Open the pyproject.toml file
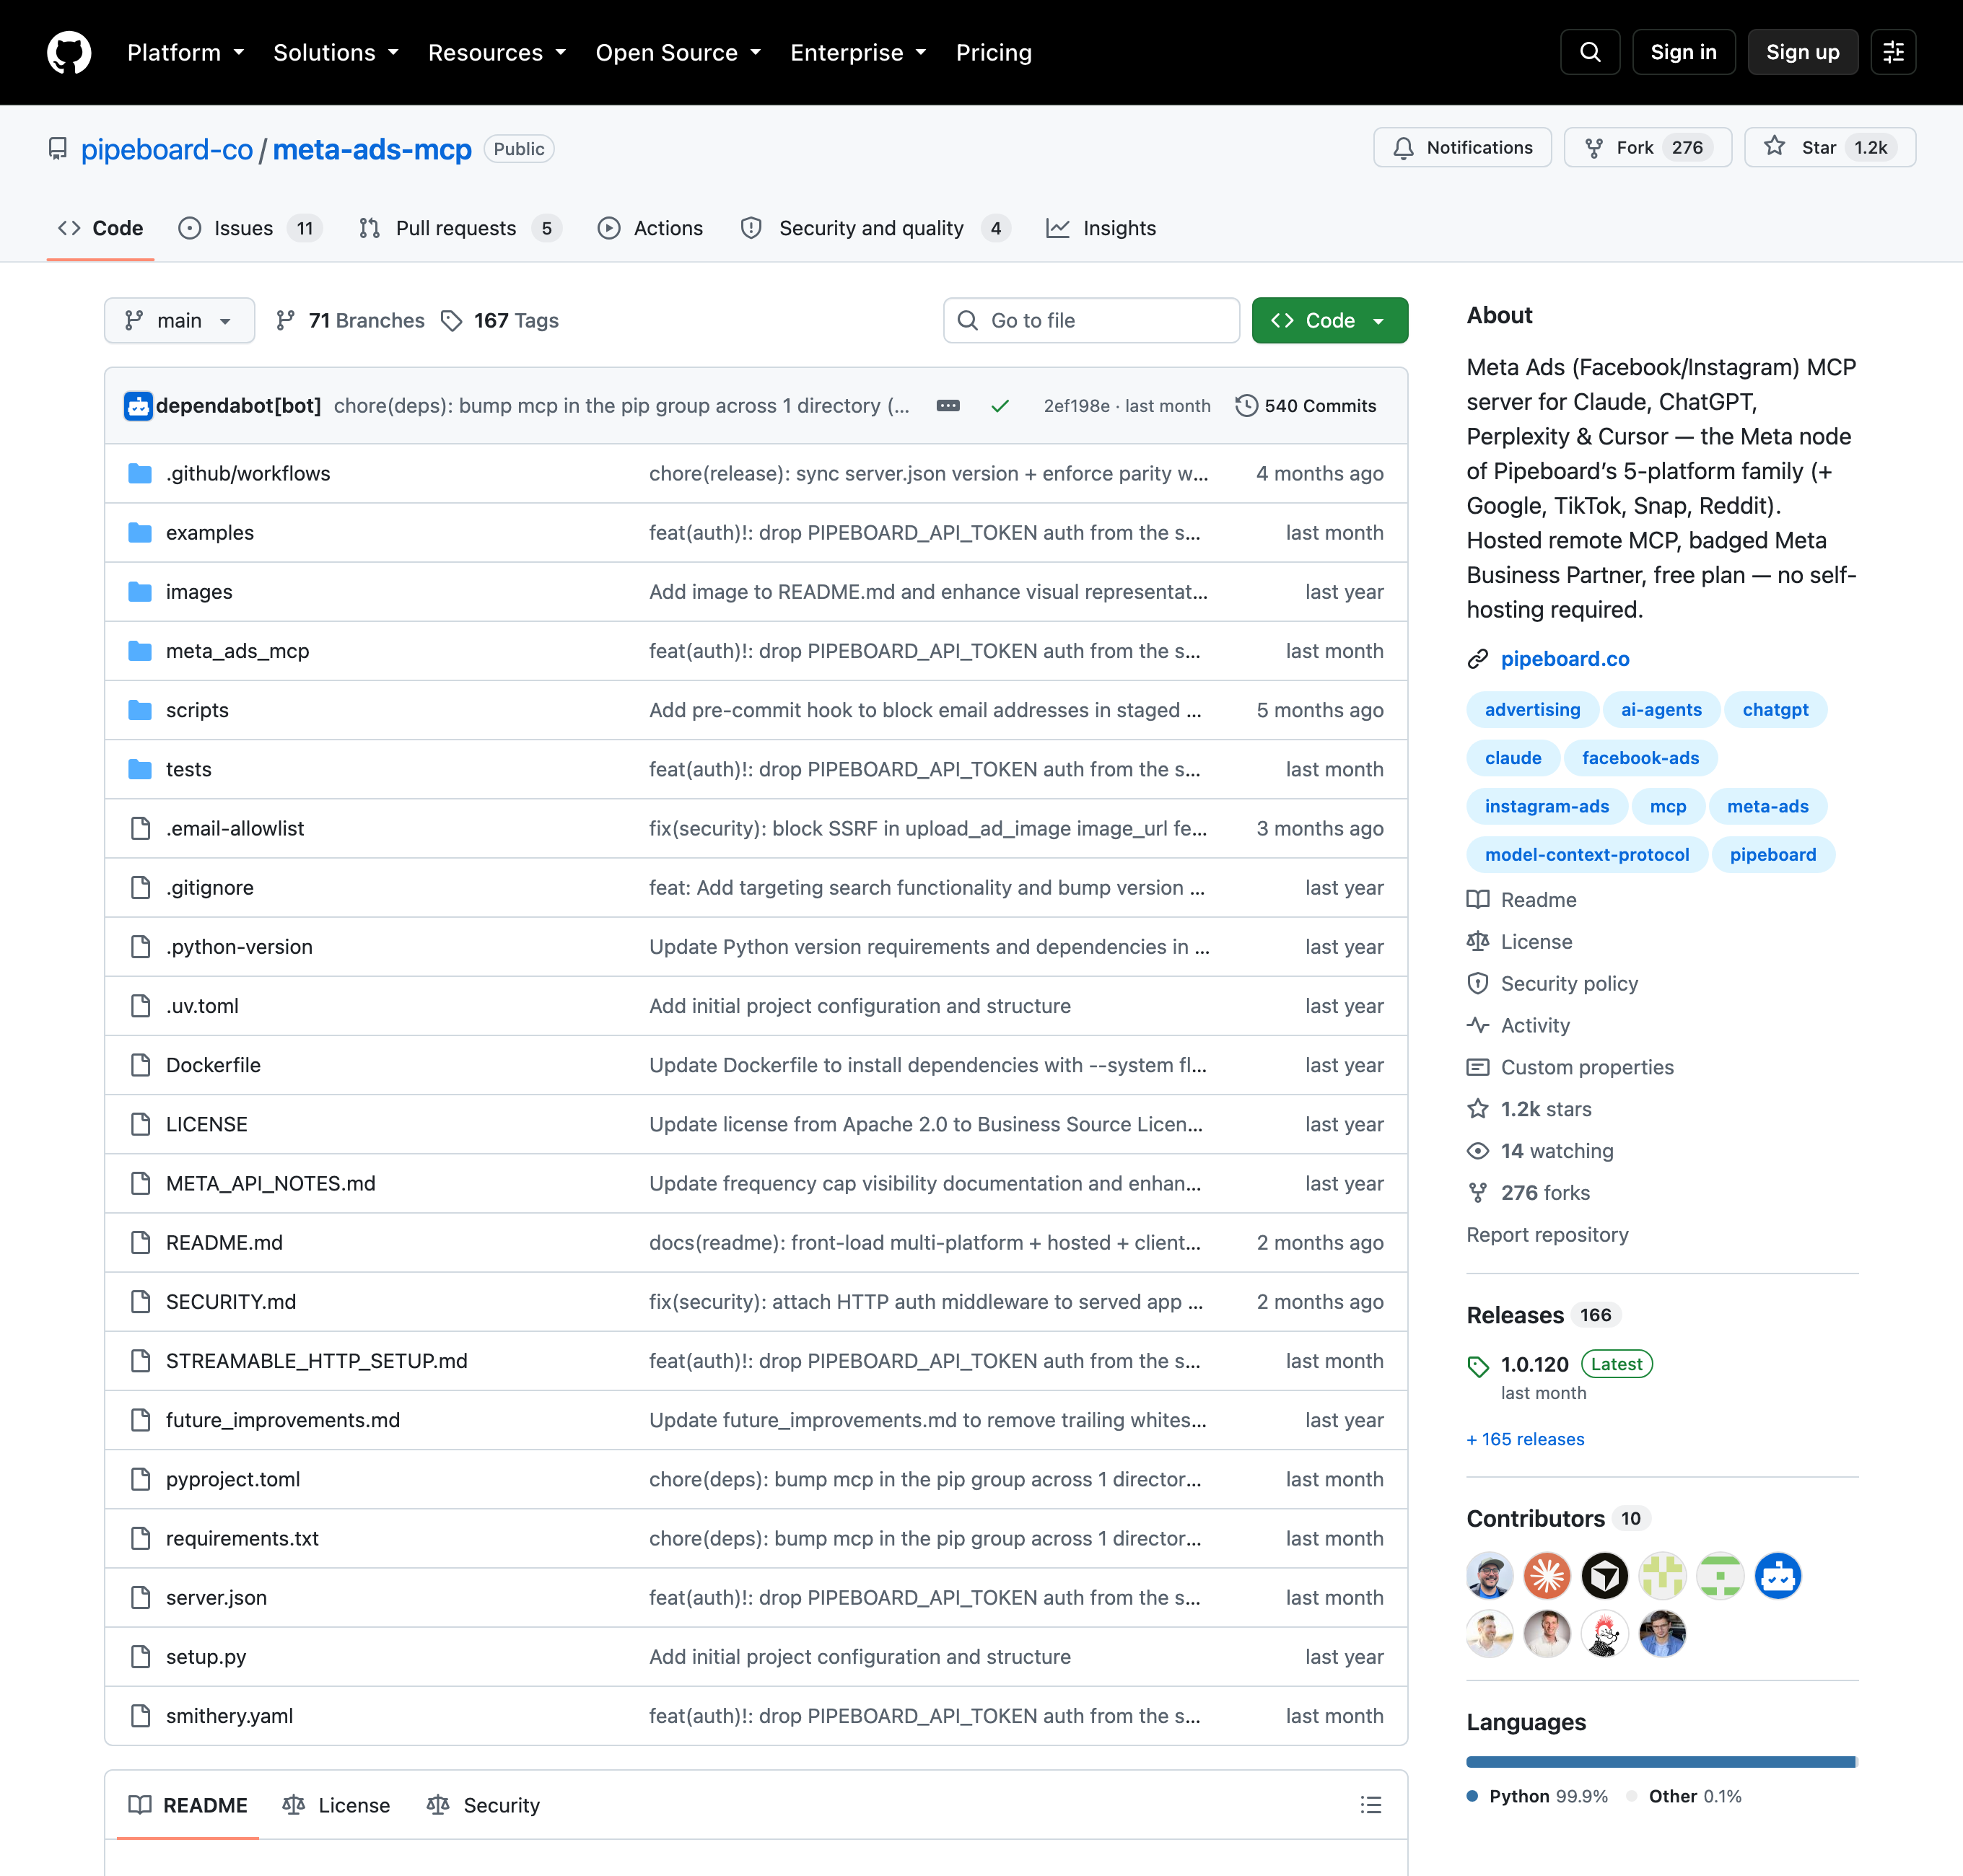The width and height of the screenshot is (1963, 1876). 233,1479
